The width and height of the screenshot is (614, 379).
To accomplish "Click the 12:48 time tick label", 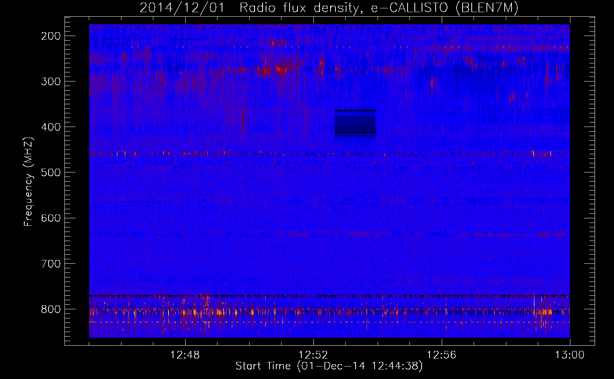I will point(185,355).
